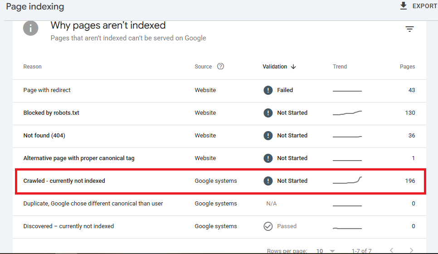Screen dimensions: 438x254
Task: Click the Pages column header
Action: (x=407, y=67)
